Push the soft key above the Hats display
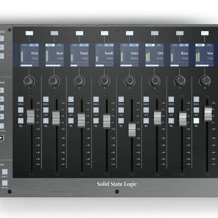Screen dimensions: 218x218 pos(130,33)
